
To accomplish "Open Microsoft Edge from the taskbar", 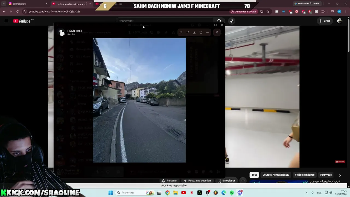I will [224, 193].
